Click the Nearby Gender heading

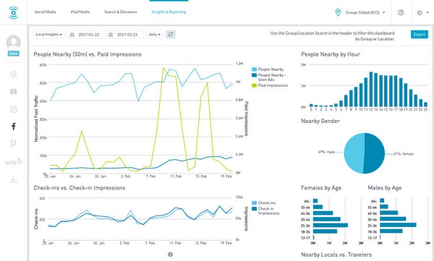click(320, 121)
